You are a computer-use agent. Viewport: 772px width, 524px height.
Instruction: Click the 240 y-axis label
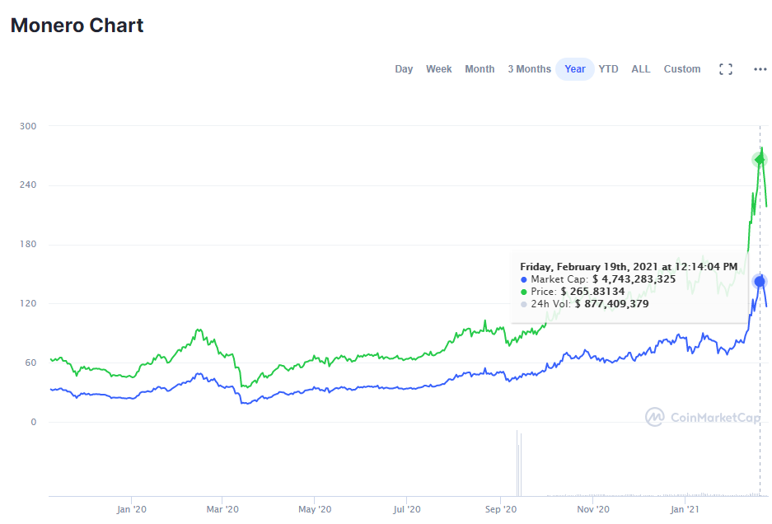click(x=28, y=185)
